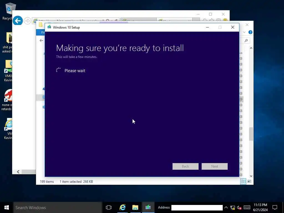Click the disabled Back button in Setup

tap(185, 166)
